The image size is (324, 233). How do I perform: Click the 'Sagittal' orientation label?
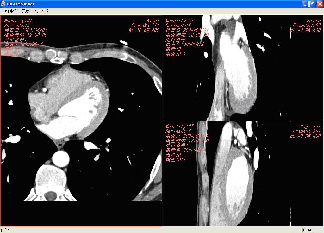pyautogui.click(x=310, y=127)
